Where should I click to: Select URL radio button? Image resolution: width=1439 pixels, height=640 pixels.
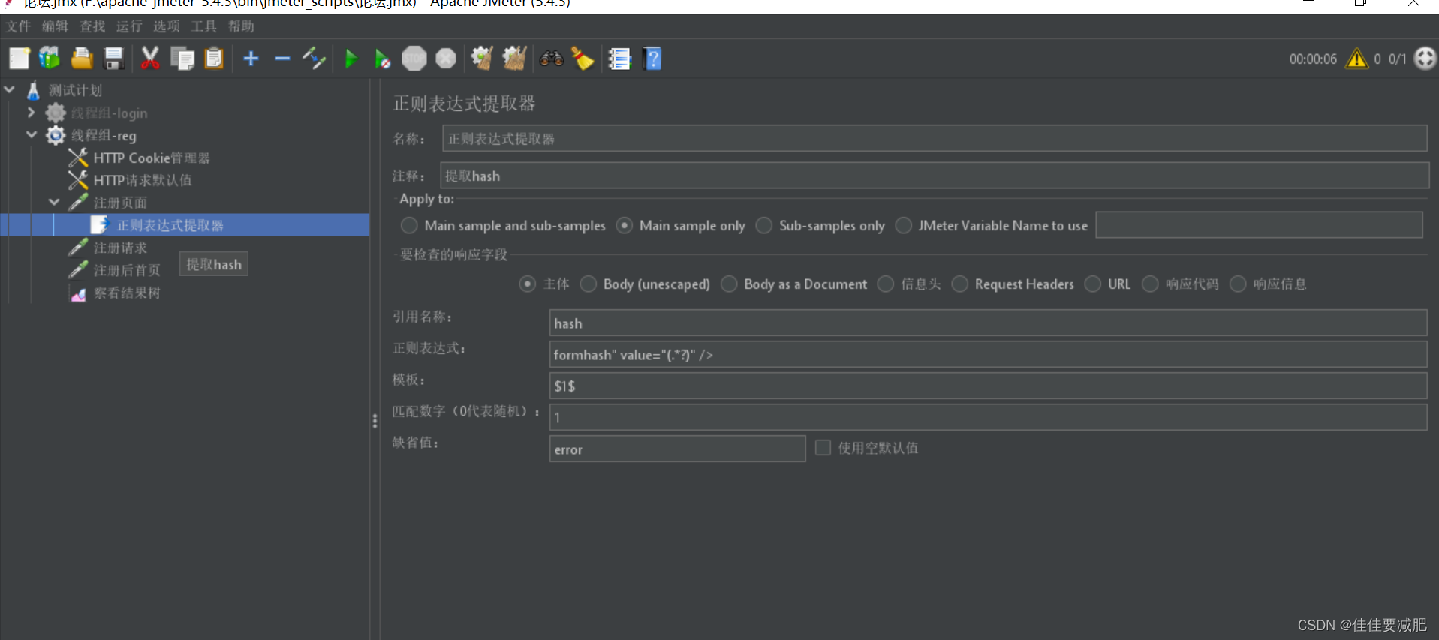1093,284
